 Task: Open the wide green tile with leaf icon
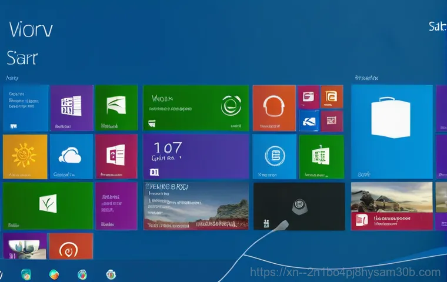48,206
